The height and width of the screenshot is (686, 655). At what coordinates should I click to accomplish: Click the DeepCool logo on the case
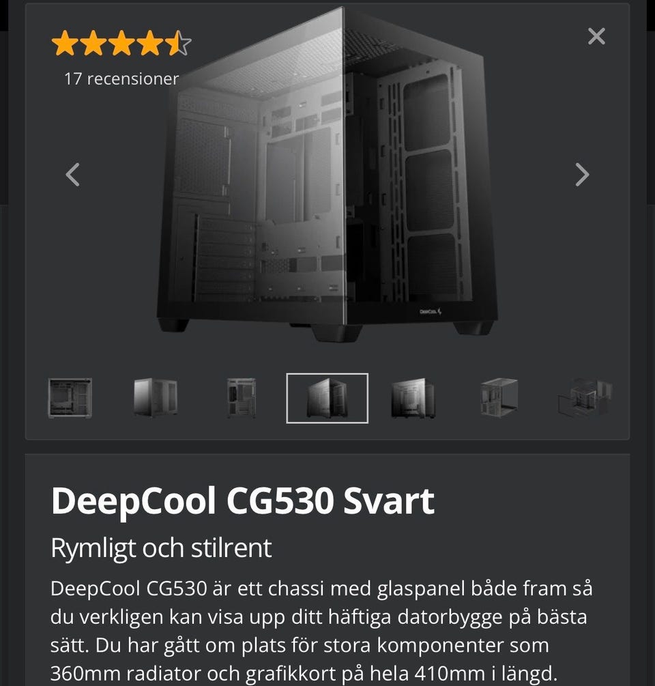(x=431, y=311)
